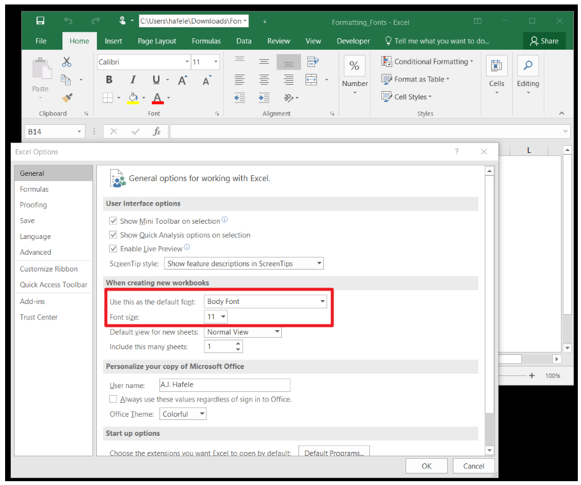
Task: Select Trust Center in options sidebar
Action: point(54,317)
